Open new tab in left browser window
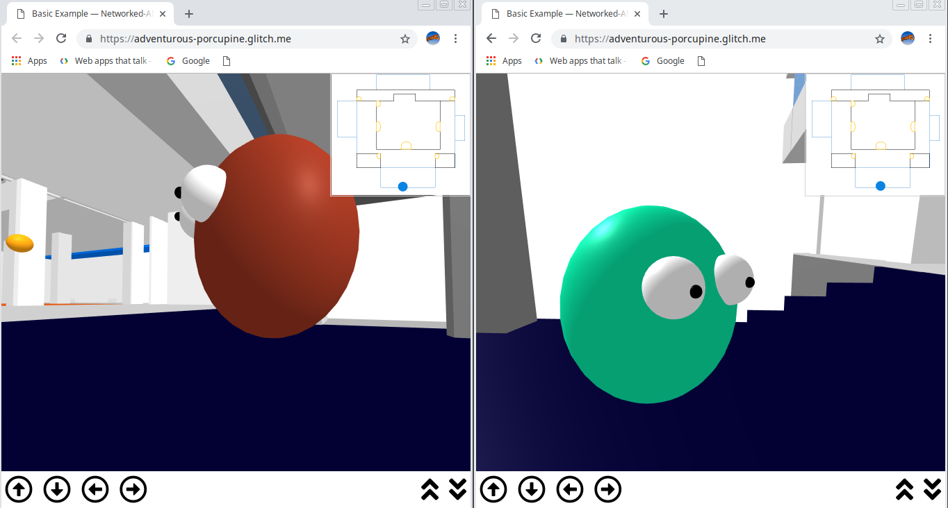Image resolution: width=948 pixels, height=508 pixels. tap(189, 14)
